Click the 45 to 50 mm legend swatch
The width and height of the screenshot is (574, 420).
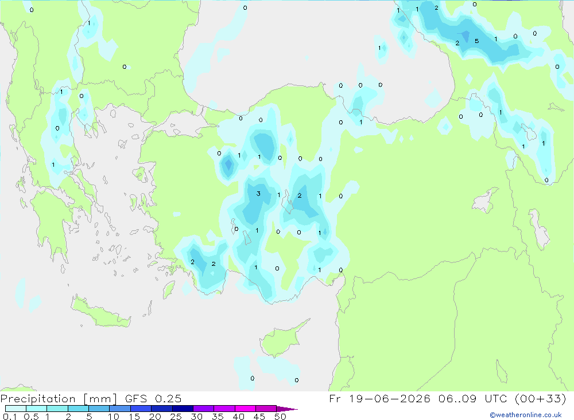point(266,409)
